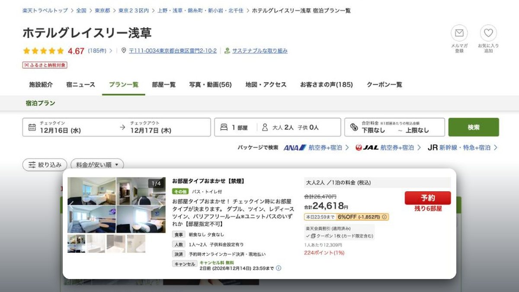The image size is (519, 292).
Task: Click the 224ポイント(1%) points text
Action: [324, 253]
